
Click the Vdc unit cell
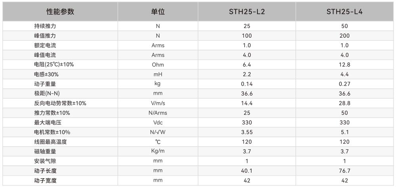point(158,122)
